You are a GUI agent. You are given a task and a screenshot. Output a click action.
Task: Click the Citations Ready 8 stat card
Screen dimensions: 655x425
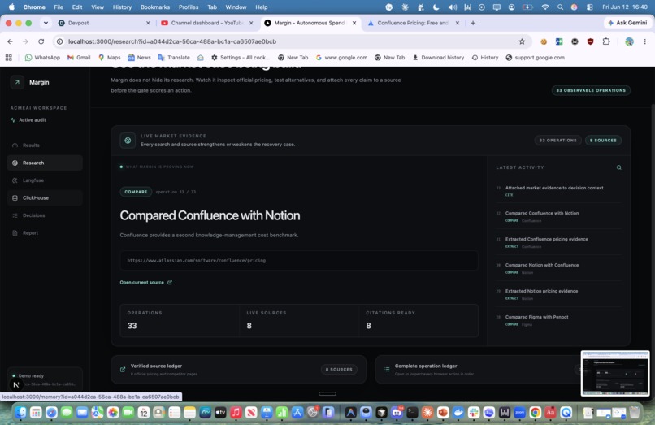coord(419,320)
